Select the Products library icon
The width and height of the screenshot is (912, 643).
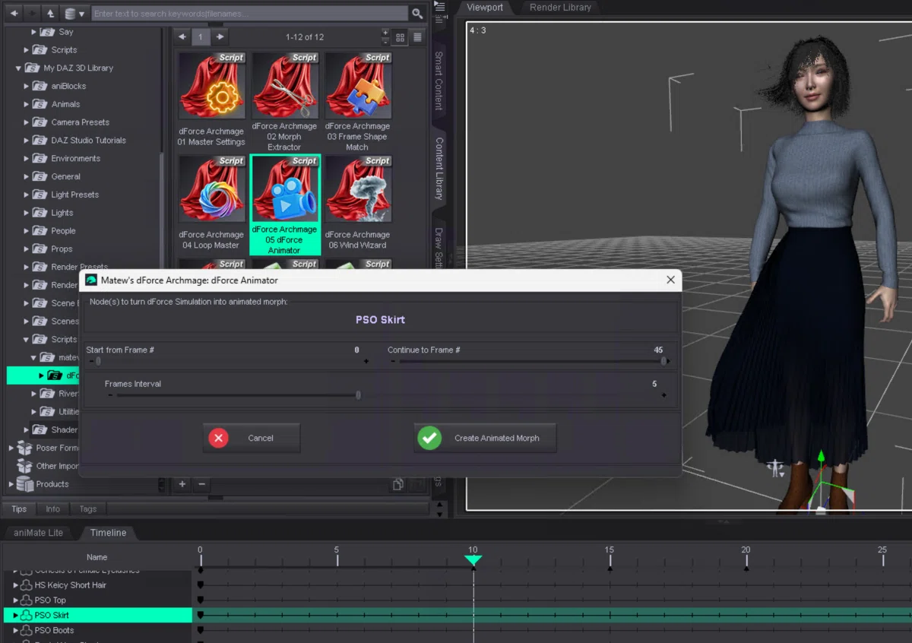coord(24,484)
